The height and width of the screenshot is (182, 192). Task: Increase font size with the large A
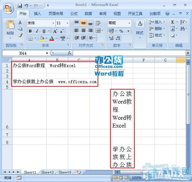click(x=55, y=31)
